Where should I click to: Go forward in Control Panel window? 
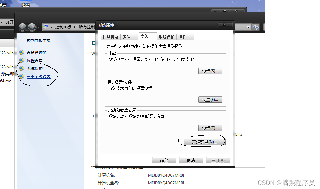(32, 27)
